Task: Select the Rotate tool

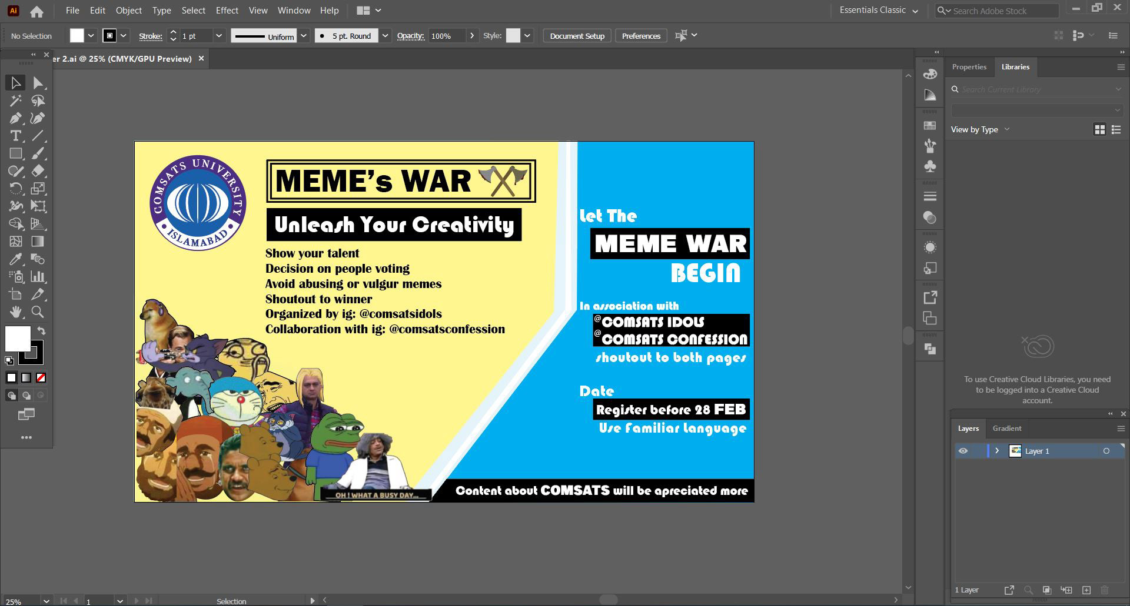Action: click(x=16, y=189)
